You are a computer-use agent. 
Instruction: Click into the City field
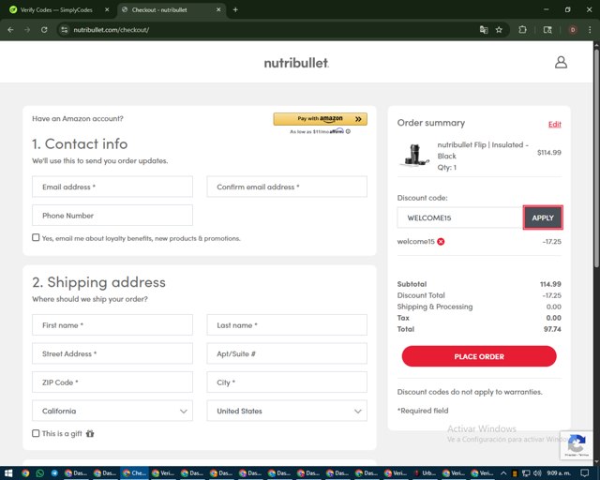coord(287,382)
